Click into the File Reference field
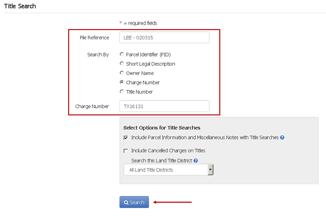Viewport: 326px width, 216px height. pyautogui.click(x=164, y=37)
